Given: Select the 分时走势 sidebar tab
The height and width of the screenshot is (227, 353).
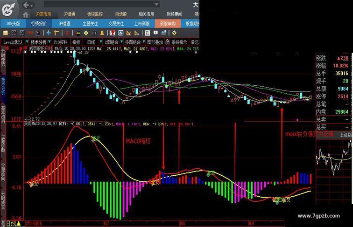Looking at the screenshot, I should click(x=3, y=59).
